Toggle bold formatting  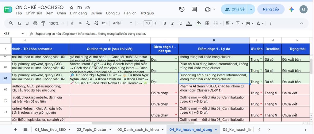pyautogui.click(x=165, y=23)
